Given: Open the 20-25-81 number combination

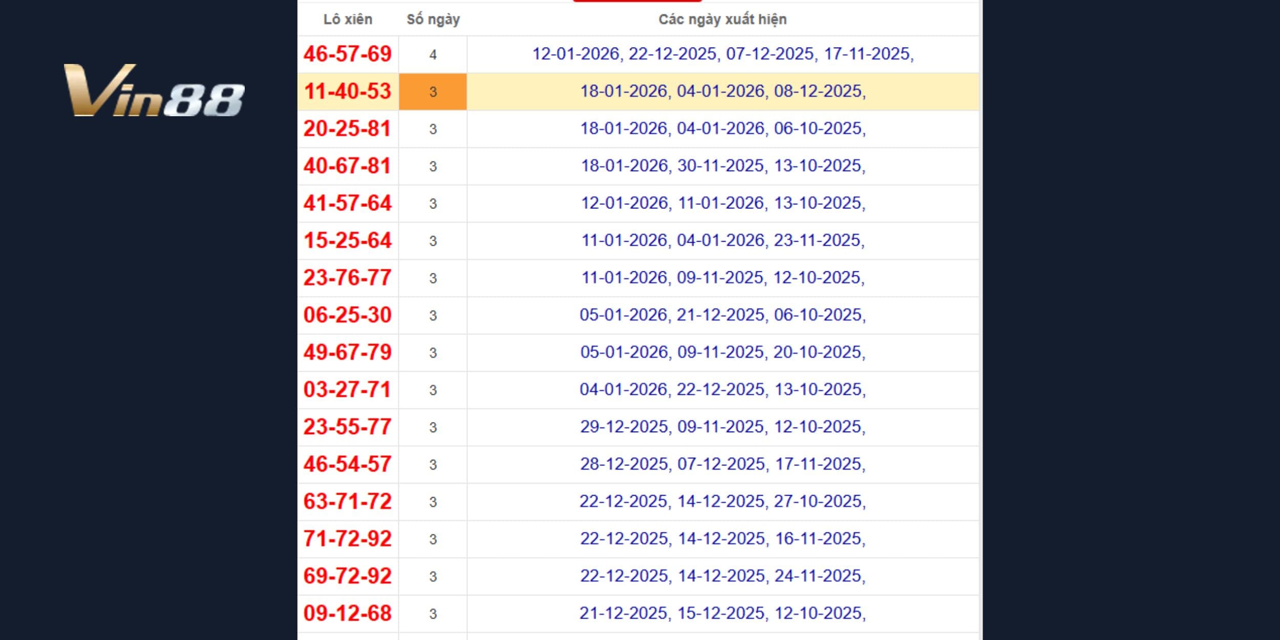Looking at the screenshot, I should coord(347,129).
